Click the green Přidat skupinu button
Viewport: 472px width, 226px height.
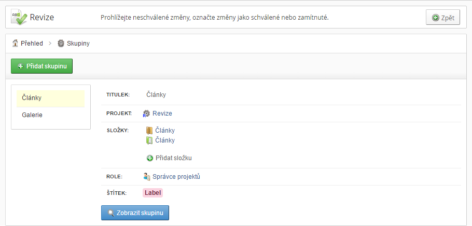point(42,66)
